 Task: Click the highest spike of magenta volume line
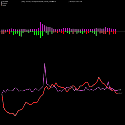pos(45,63)
